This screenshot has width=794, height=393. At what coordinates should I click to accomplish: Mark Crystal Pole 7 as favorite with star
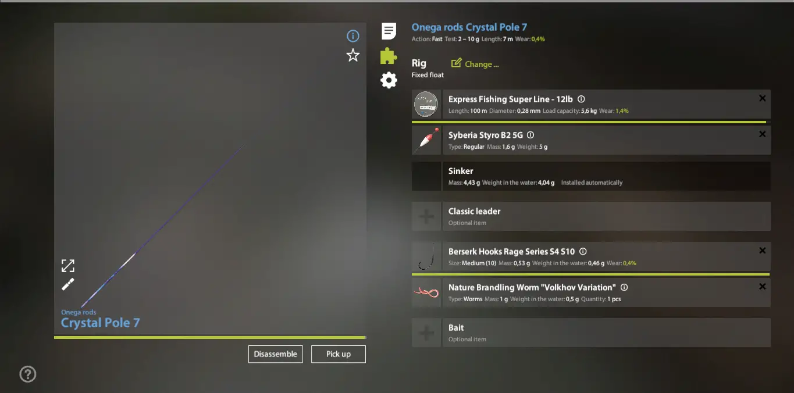pyautogui.click(x=353, y=55)
